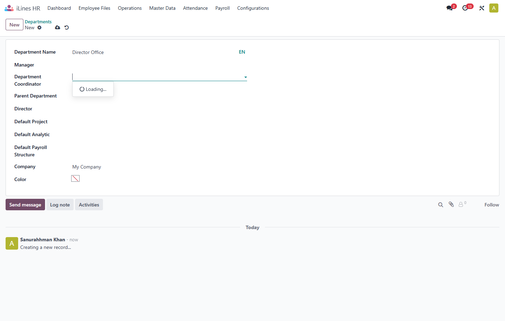The height and width of the screenshot is (321, 505).
Task: Click the EN translation button
Action: 242,52
